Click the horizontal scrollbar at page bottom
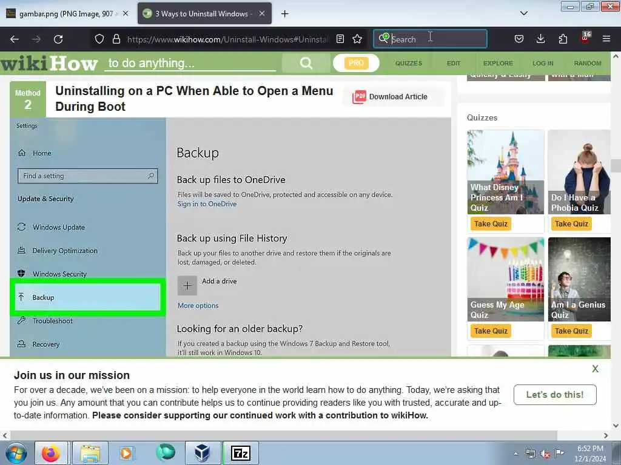This screenshot has width=621, height=465. [283, 435]
